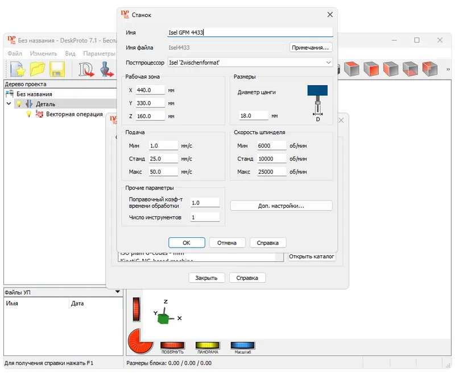The width and height of the screenshot is (455, 373).
Task: Collapse the Деталь tree node chevron
Action: point(9,103)
